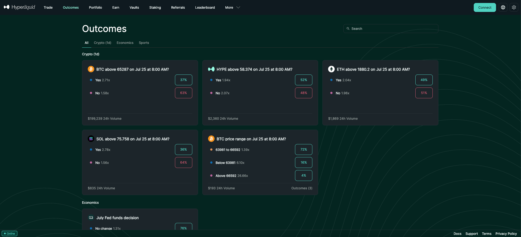Image resolution: width=521 pixels, height=237 pixels.
Task: Click the Connect wallet button
Action: [485, 7]
